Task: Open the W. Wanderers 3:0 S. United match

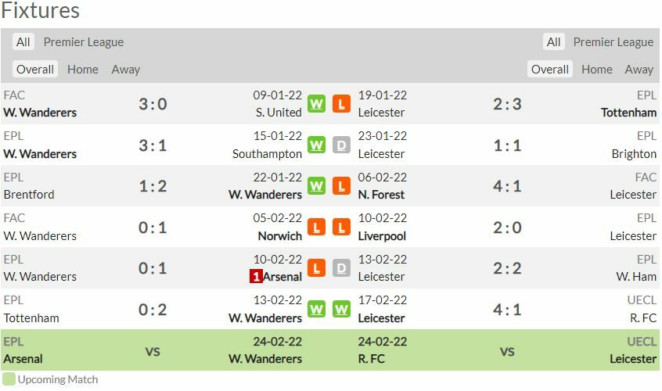Action: click(153, 104)
